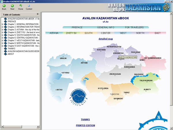Click book icon for Chapter 1
This screenshot has height=130, width=173.
(5, 24)
